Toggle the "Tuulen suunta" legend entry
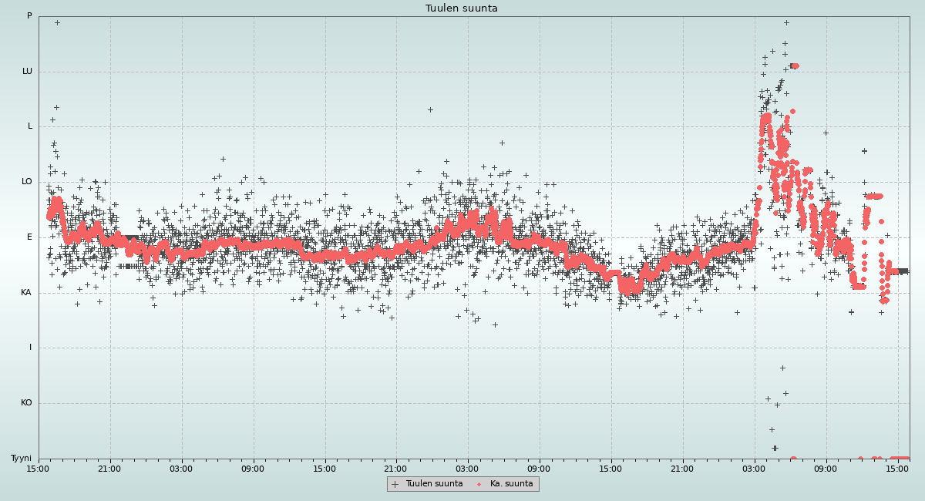The image size is (925, 501). click(434, 484)
